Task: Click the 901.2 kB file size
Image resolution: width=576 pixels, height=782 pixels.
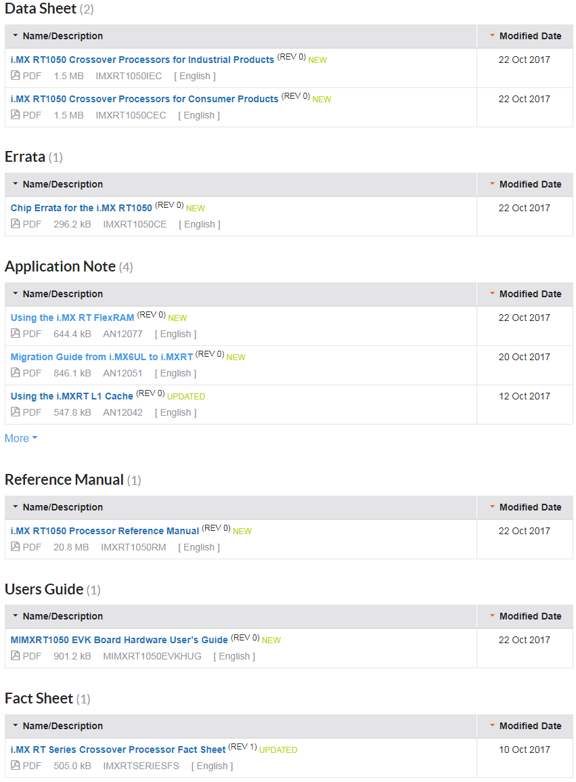Action: click(x=72, y=656)
